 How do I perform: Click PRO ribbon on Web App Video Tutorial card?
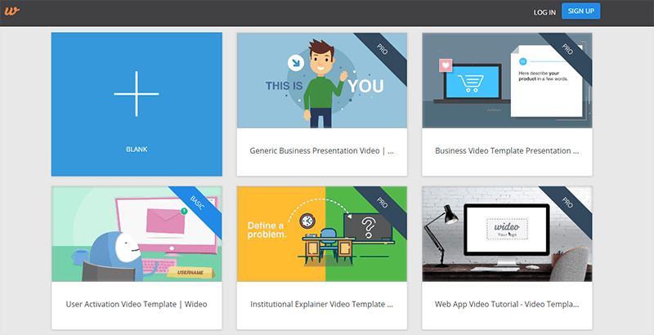coord(567,203)
